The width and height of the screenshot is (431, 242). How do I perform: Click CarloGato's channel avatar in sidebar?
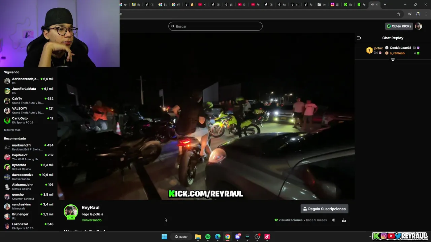click(7, 120)
